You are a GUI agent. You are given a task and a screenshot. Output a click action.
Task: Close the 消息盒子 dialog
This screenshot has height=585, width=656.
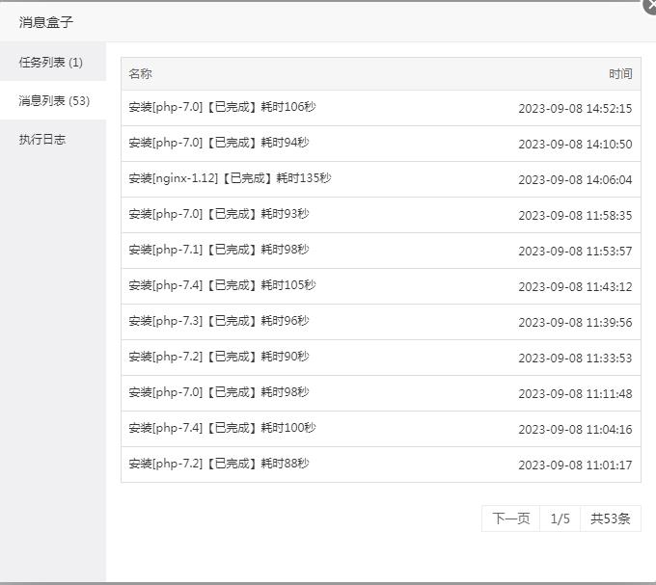click(650, 5)
